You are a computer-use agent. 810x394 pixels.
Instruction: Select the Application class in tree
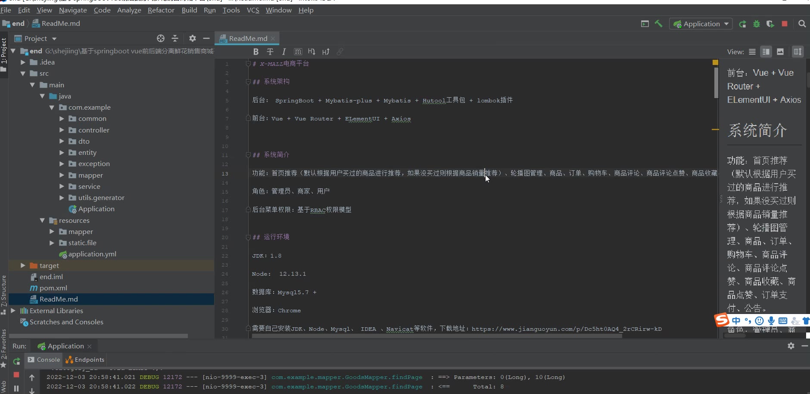[x=92, y=209]
